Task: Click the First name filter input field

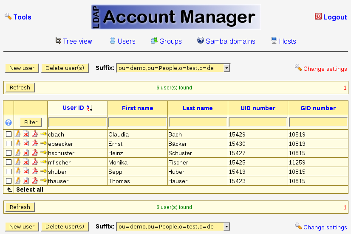Action: (x=138, y=123)
